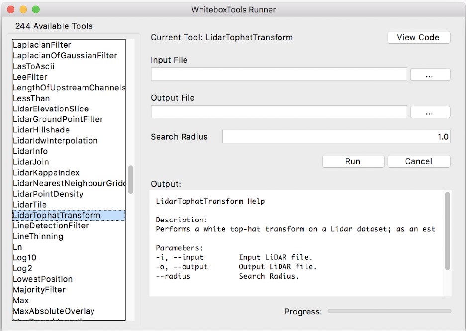
Task: Click the Search Radius value field
Action: click(336, 137)
